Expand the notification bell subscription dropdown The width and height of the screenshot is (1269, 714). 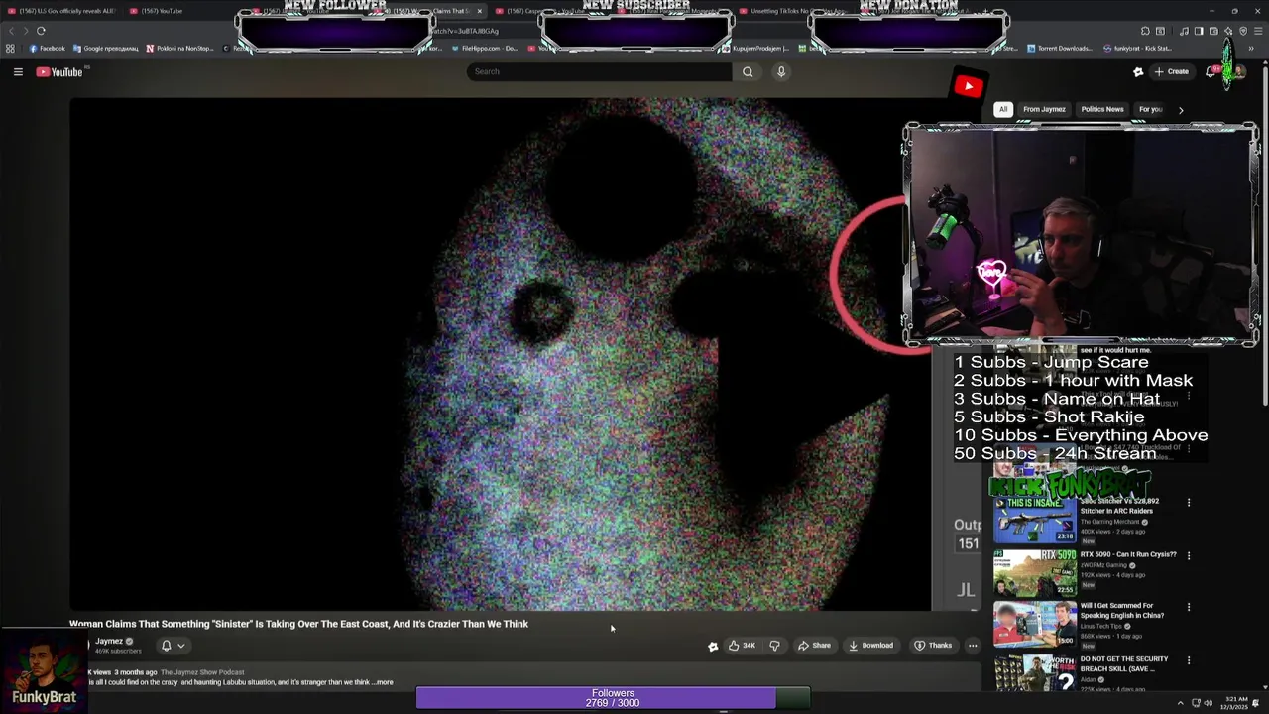coord(173,646)
